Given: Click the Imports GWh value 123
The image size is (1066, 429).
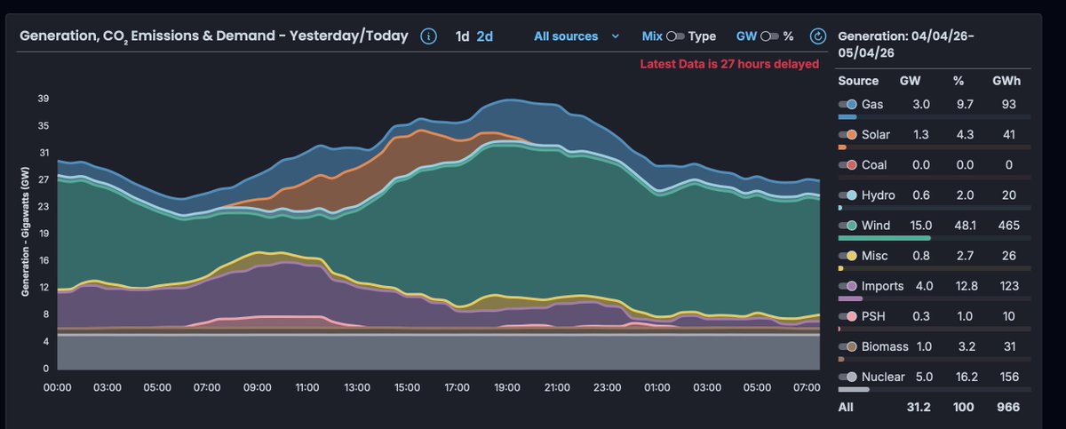Looking at the screenshot, I should pos(1009,286).
